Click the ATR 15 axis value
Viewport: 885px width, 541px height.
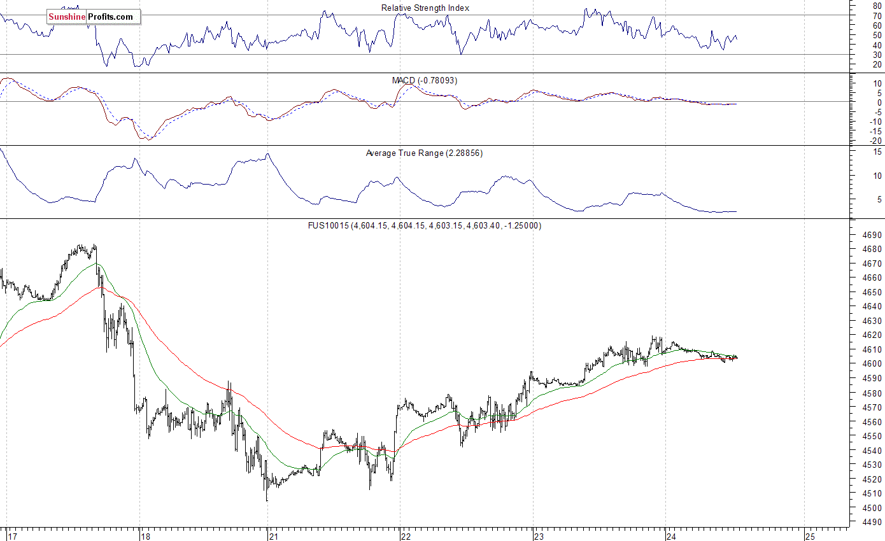click(x=877, y=151)
